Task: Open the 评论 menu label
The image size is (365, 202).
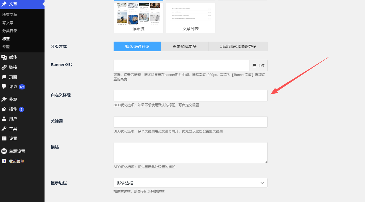Action: [13, 87]
